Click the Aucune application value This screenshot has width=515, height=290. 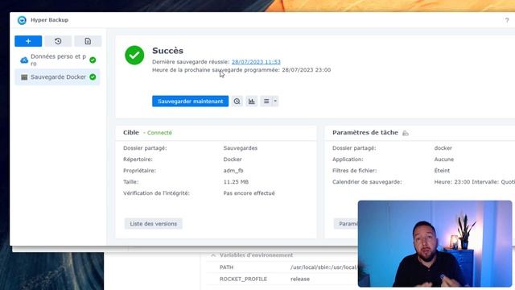point(444,159)
